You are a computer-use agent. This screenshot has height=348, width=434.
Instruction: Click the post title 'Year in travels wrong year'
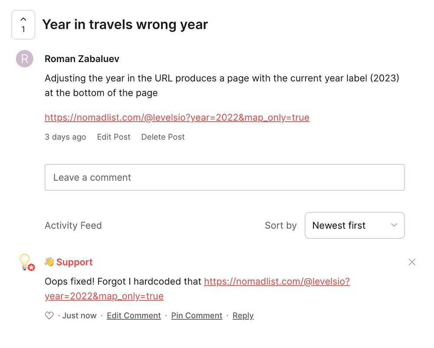(x=125, y=24)
